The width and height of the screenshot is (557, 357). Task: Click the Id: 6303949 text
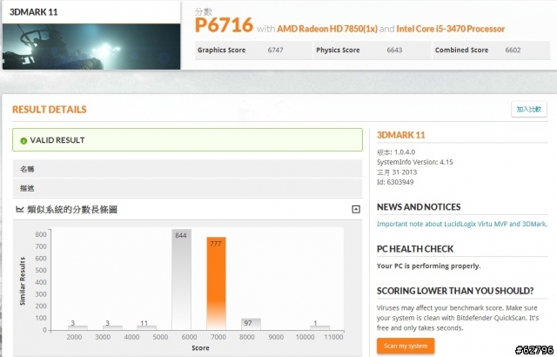point(395,182)
